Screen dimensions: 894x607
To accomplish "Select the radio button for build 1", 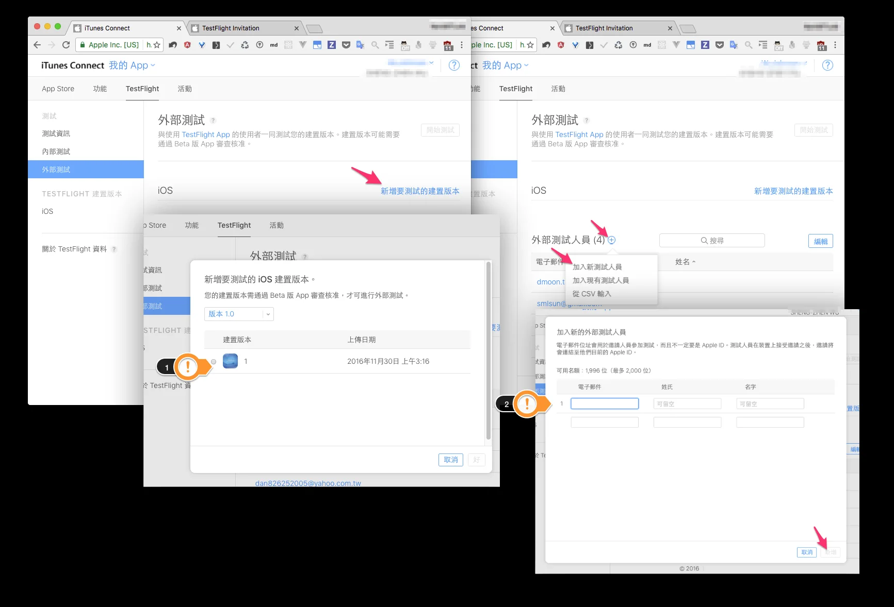I will coord(214,362).
